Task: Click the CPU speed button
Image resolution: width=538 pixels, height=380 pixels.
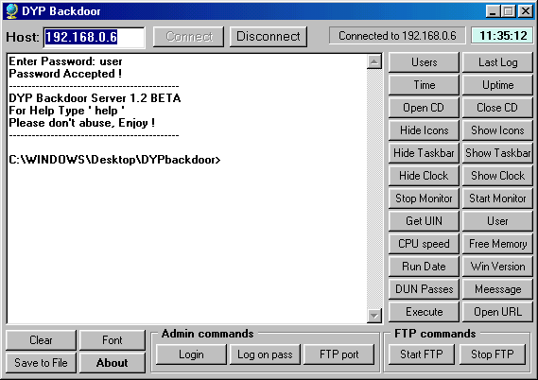Action: 424,244
